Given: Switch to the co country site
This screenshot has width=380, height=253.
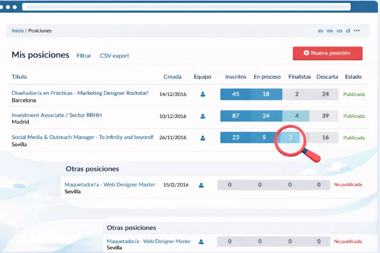Looking at the screenshot, I should pos(339,31).
